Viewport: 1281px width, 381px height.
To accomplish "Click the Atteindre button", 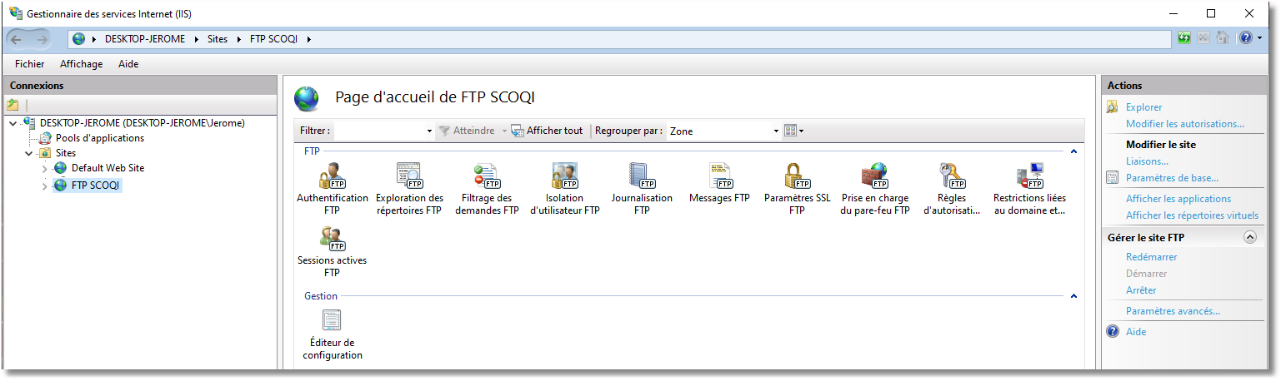I will (467, 131).
